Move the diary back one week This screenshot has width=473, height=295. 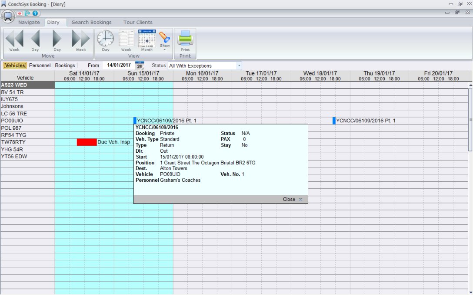(x=14, y=40)
